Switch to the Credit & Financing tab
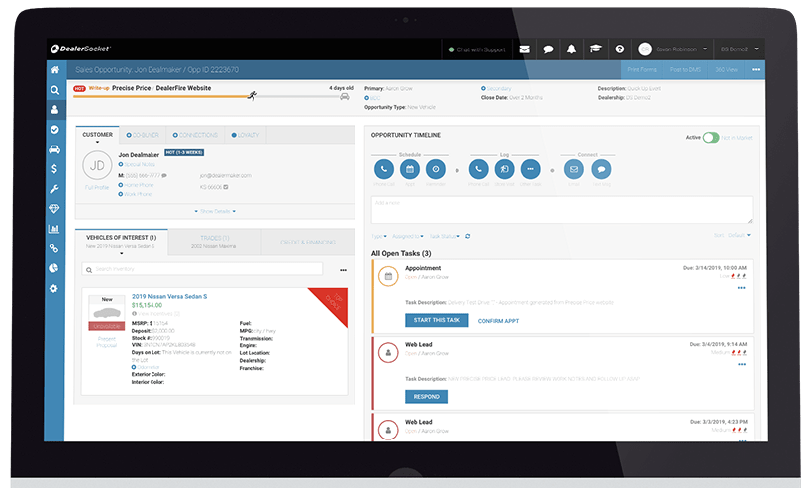 pyautogui.click(x=308, y=242)
